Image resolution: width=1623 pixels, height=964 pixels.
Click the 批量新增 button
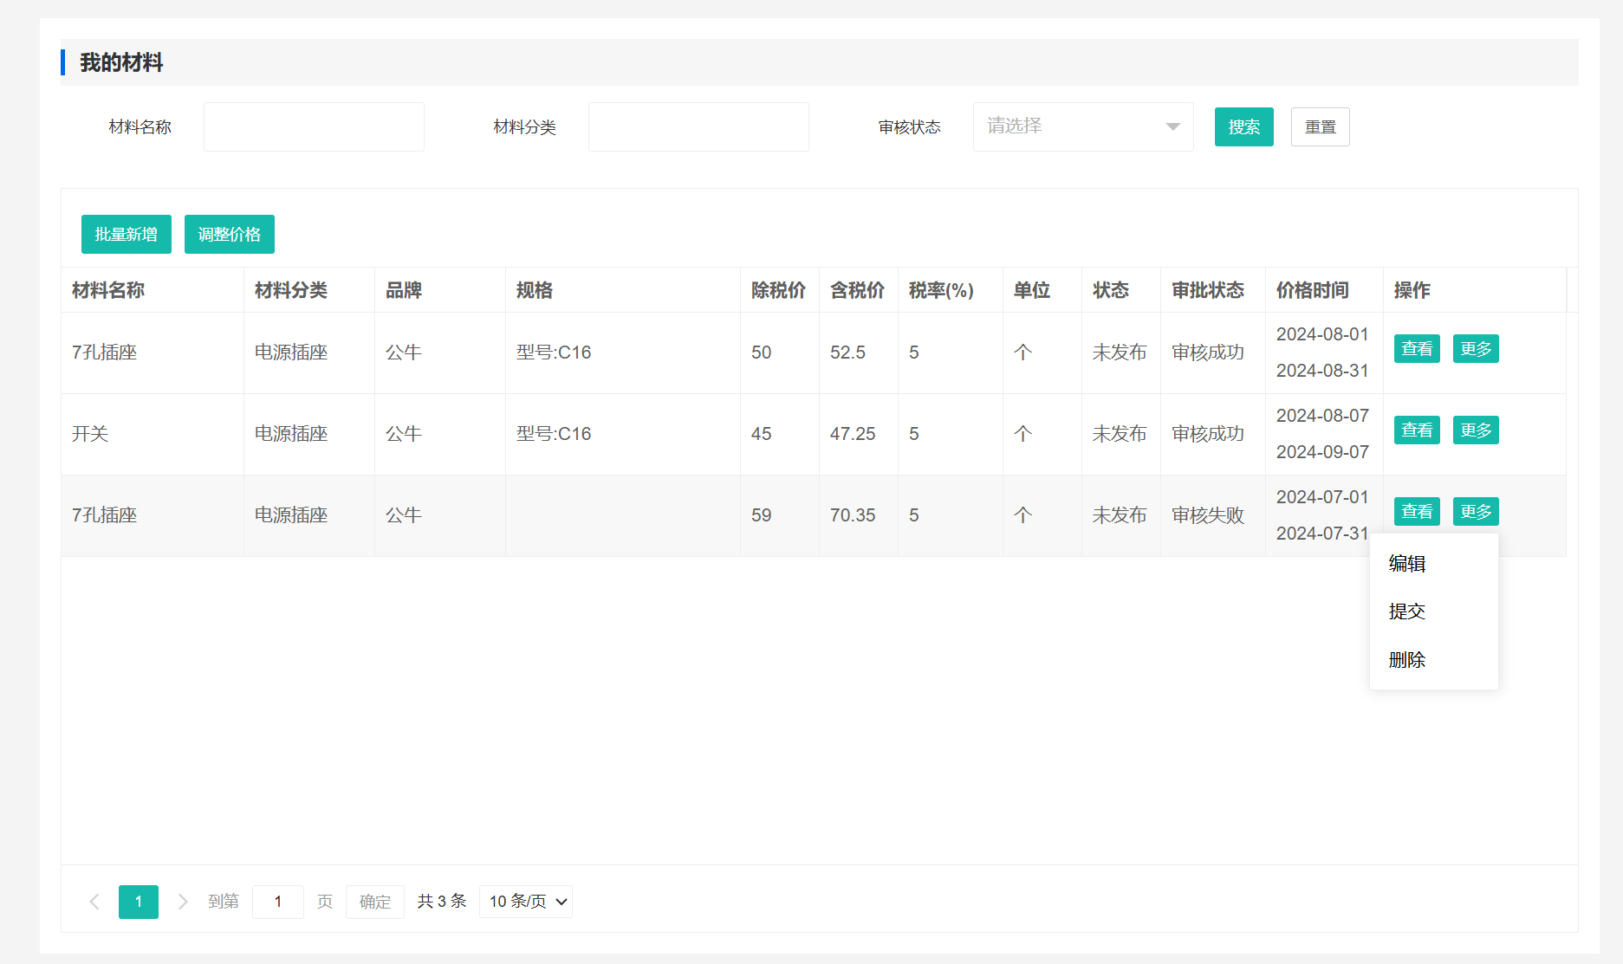coord(127,235)
